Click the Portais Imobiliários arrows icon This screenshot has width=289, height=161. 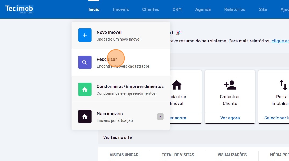[283, 85]
